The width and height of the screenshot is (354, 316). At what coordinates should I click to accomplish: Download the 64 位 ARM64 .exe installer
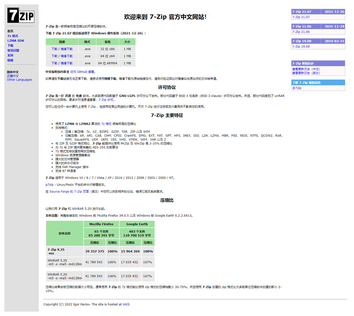[x=54, y=63]
